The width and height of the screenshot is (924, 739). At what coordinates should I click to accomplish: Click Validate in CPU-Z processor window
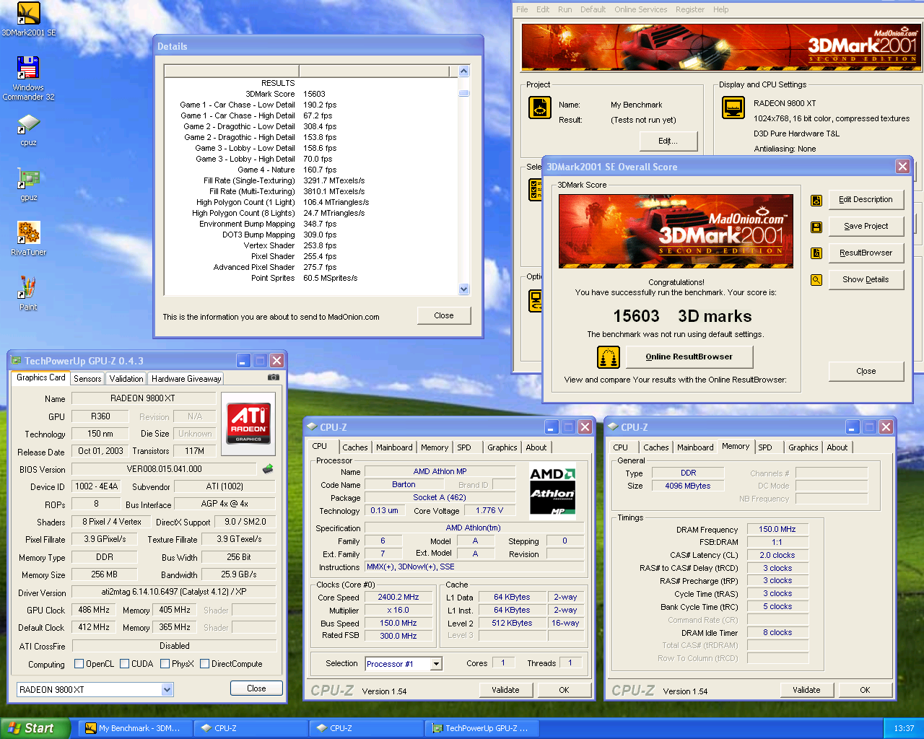pos(505,690)
